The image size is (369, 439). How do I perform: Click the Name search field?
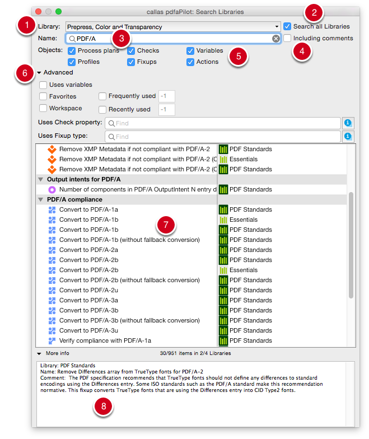point(172,39)
